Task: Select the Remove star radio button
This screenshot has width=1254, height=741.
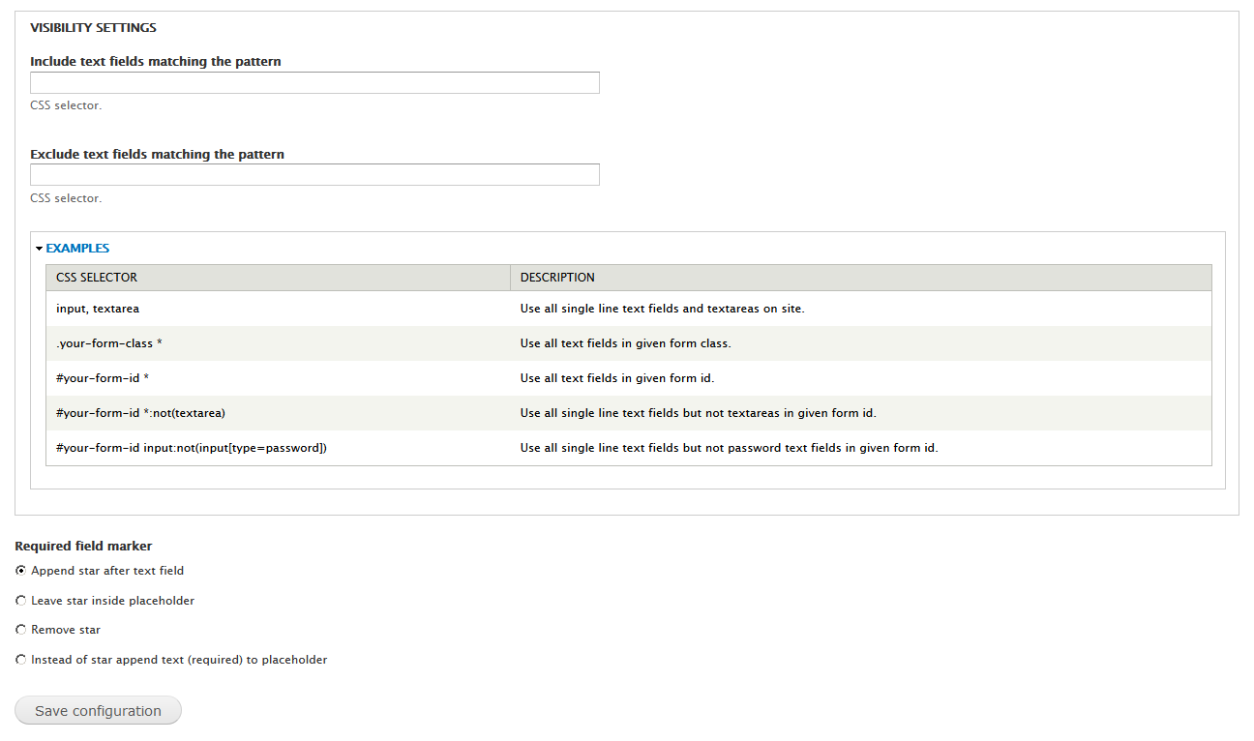Action: (x=21, y=630)
